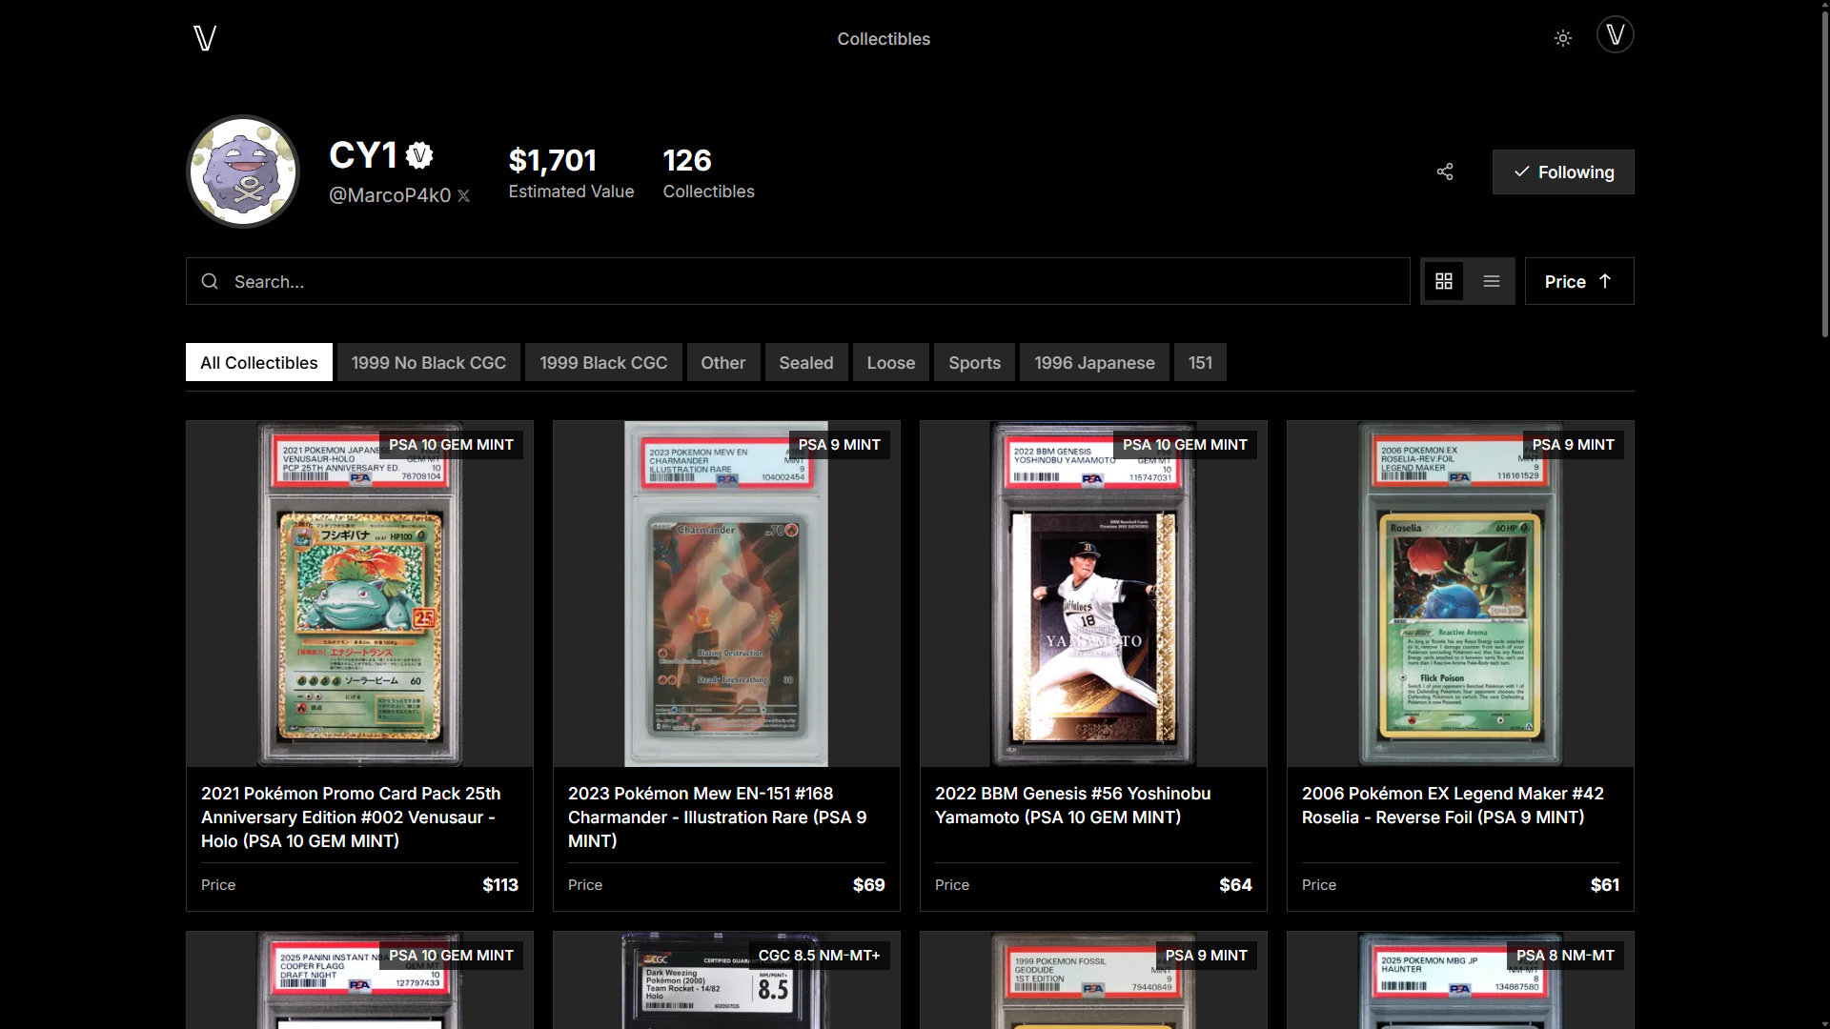The width and height of the screenshot is (1830, 1029).
Task: Enable the Sealed collectibles filter
Action: click(805, 362)
